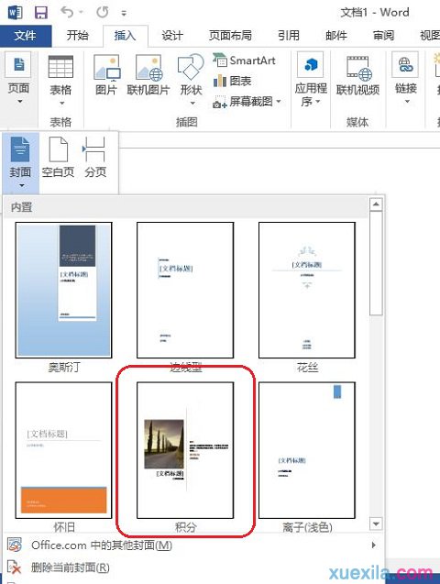
Task: Insert a 联机视频 online video
Action: (x=357, y=75)
